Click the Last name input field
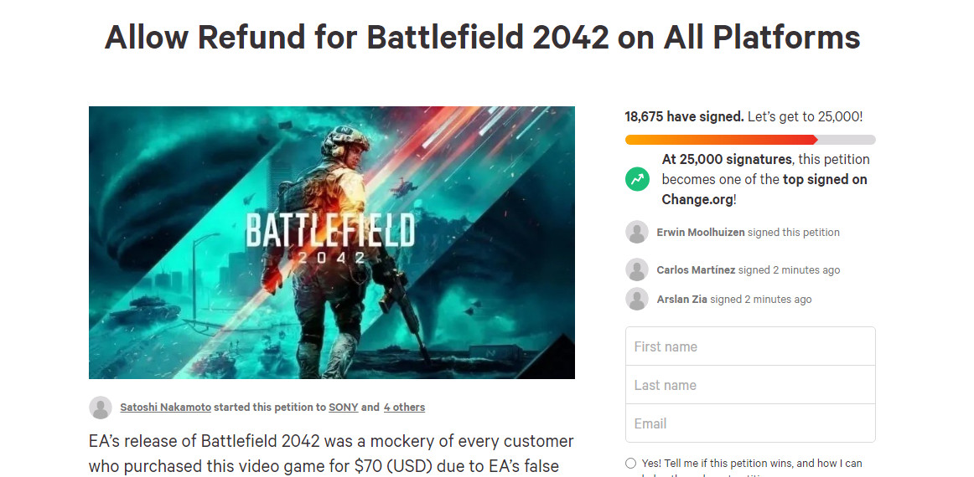The height and width of the screenshot is (477, 974). coord(750,385)
